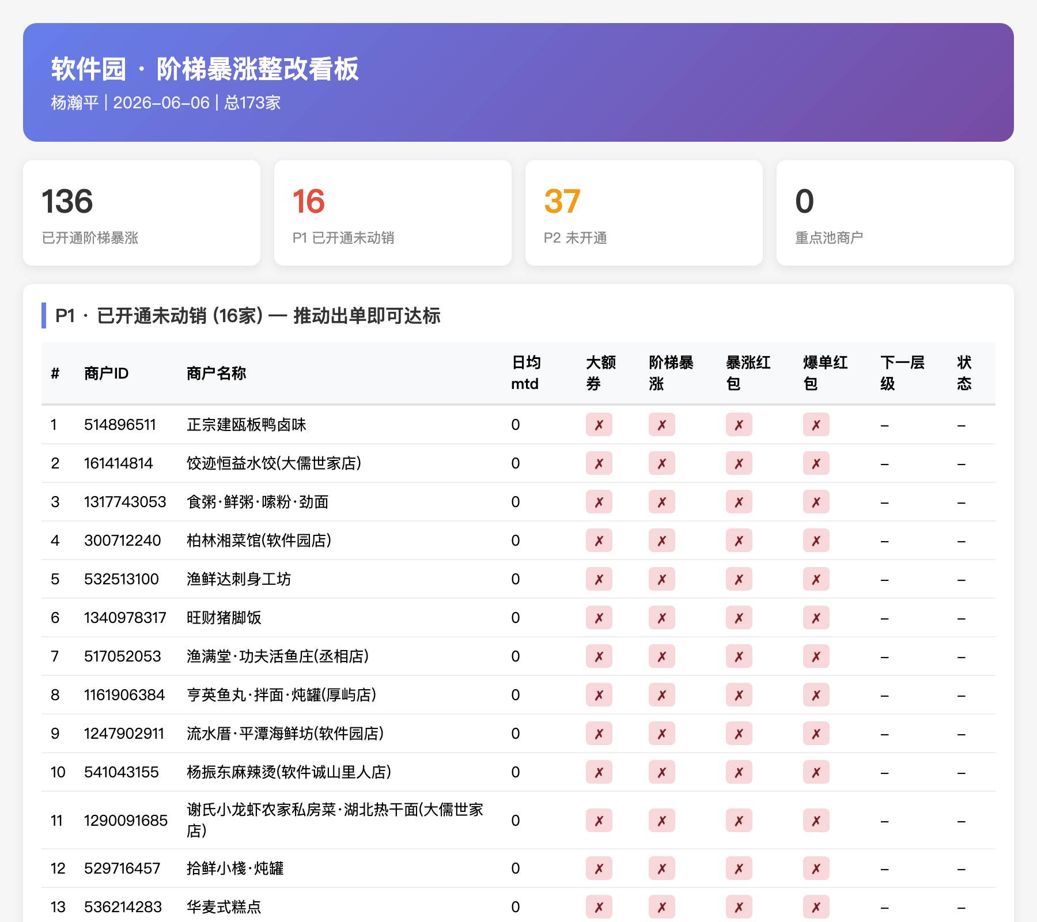The width and height of the screenshot is (1037, 922).
Task: Click merchant ID 161414814
Action: (119, 463)
